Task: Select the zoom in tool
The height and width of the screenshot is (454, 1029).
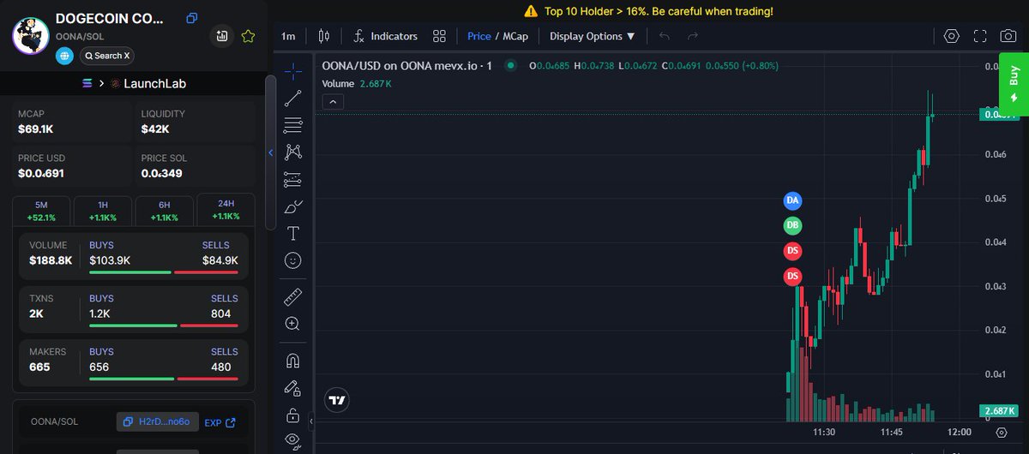Action: [293, 324]
